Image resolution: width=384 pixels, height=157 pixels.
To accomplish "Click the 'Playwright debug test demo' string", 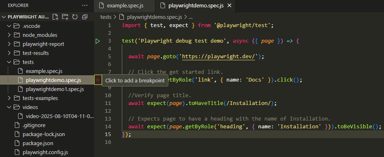I will [182, 41].
